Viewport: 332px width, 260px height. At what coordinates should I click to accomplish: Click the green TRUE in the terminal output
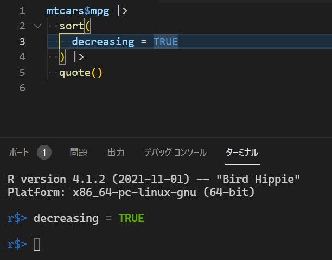coord(131,218)
